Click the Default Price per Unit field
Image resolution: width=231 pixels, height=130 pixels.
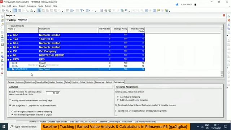click(x=53, y=93)
